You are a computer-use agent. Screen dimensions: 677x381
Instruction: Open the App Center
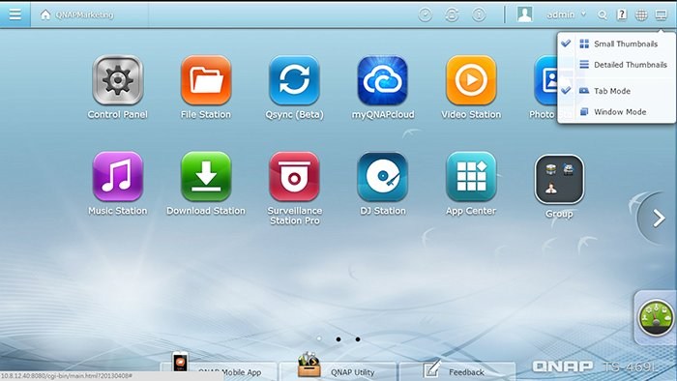[471, 176]
